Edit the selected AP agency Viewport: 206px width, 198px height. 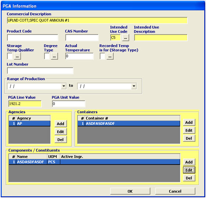click(61, 132)
